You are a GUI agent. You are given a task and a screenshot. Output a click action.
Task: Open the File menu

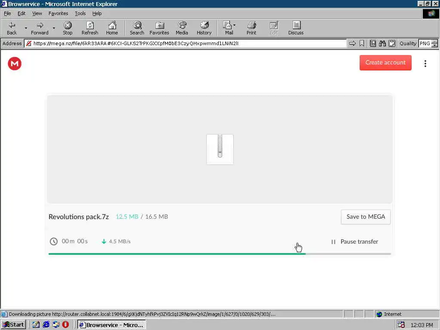[7, 13]
